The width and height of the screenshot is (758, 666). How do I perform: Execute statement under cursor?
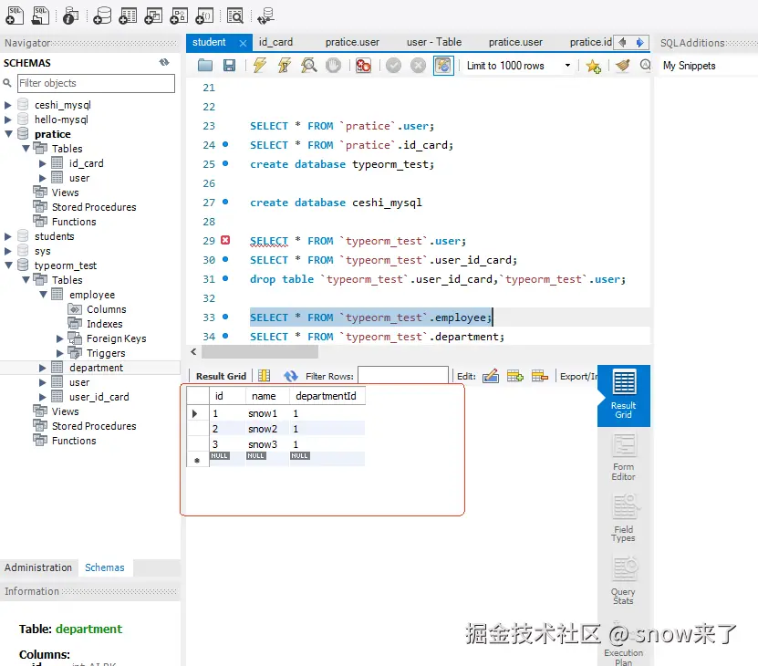pos(285,66)
